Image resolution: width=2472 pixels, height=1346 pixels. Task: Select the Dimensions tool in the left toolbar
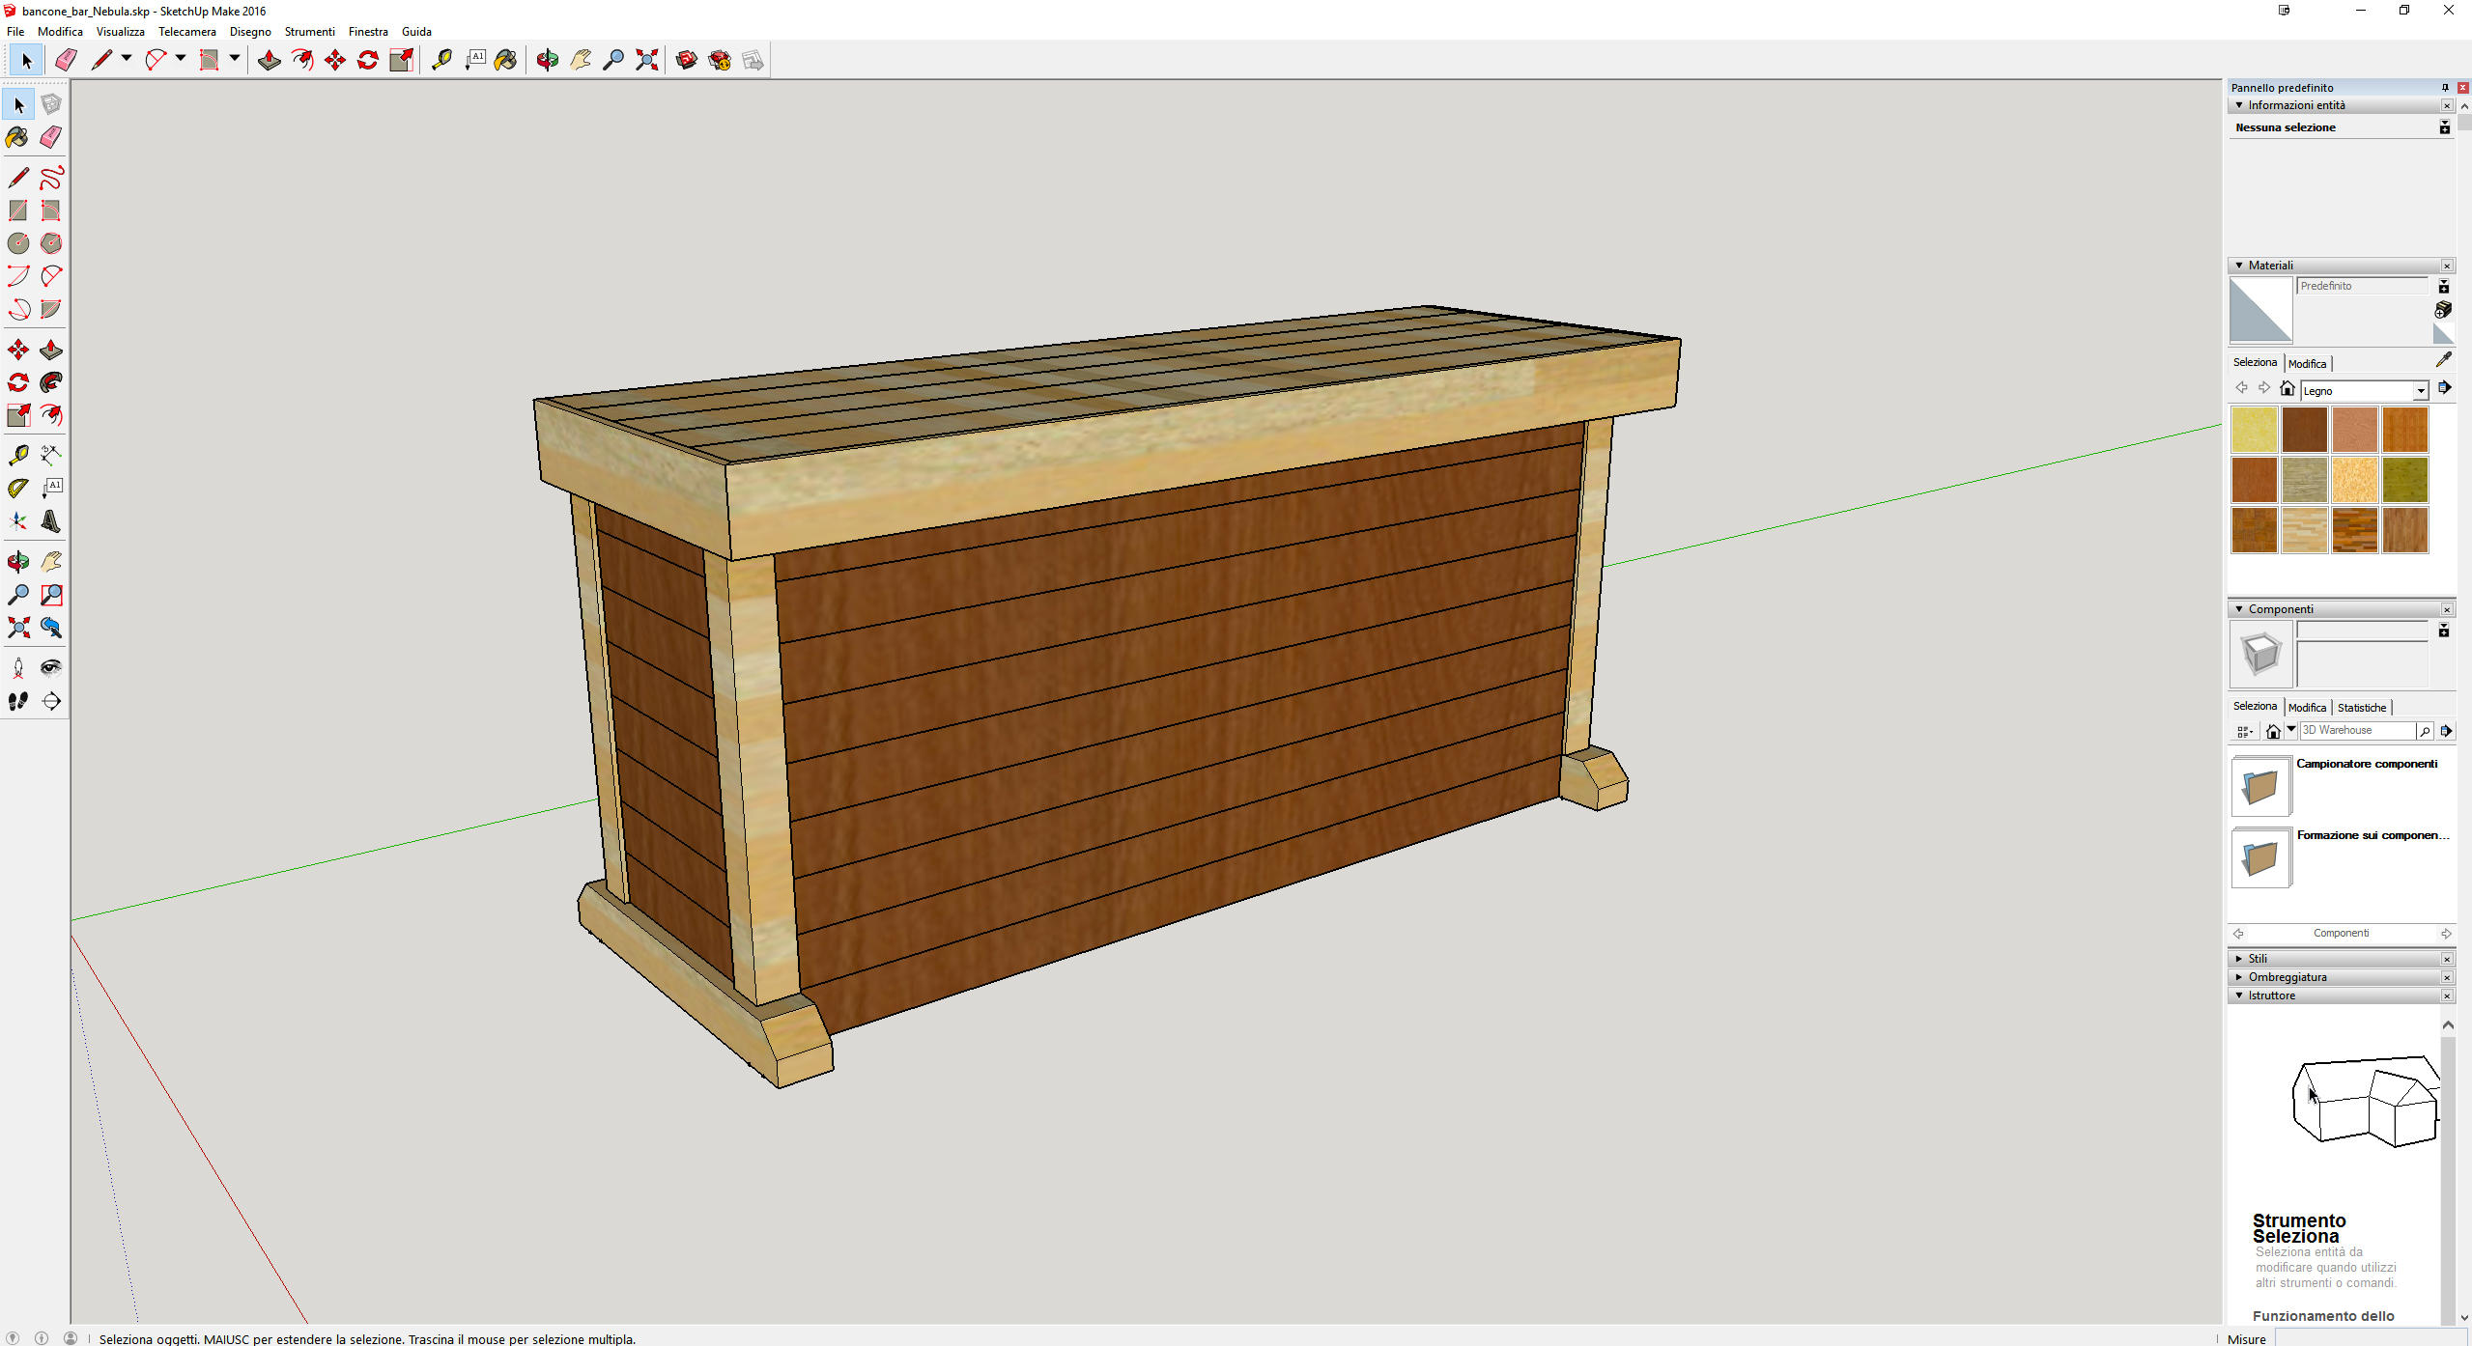(x=51, y=456)
